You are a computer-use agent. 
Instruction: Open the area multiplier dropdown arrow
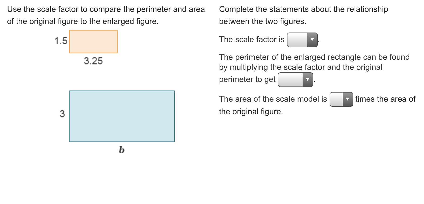(x=348, y=99)
